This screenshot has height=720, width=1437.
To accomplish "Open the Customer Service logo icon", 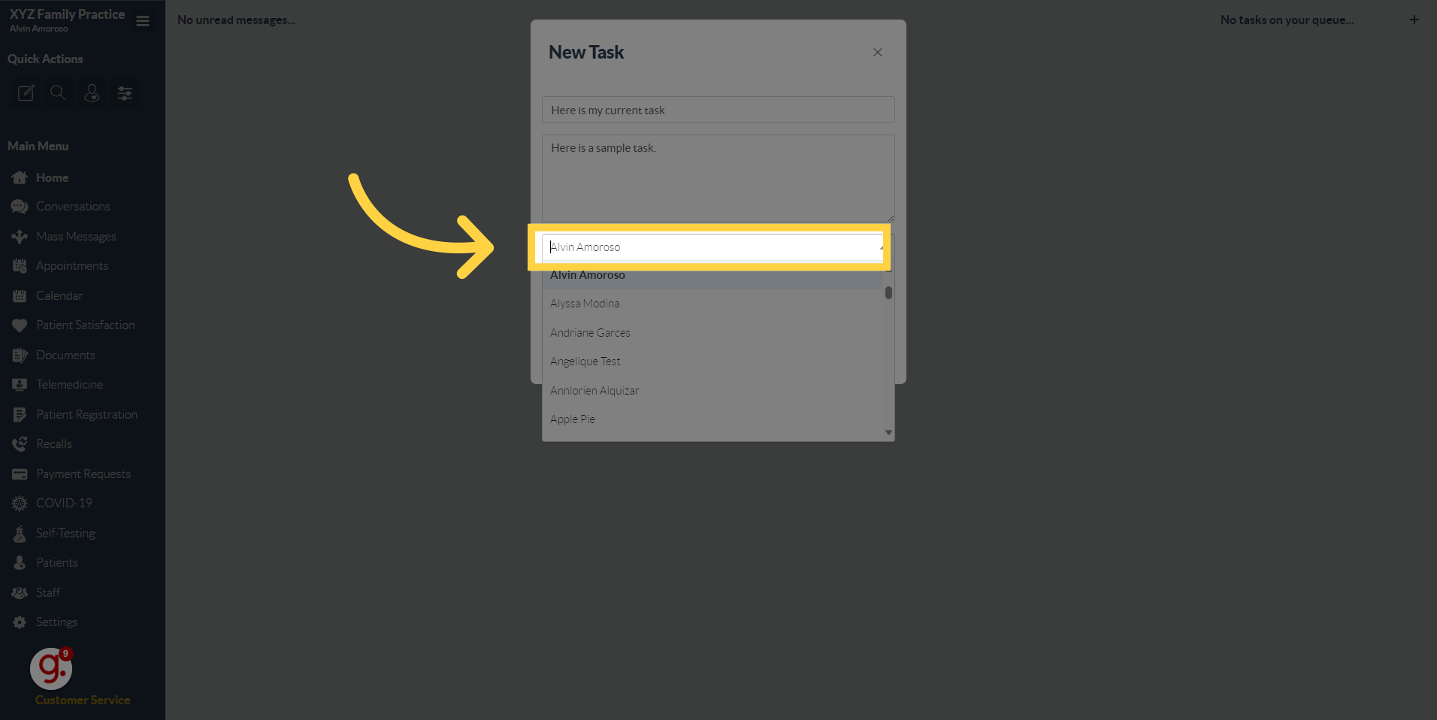I will click(50, 668).
